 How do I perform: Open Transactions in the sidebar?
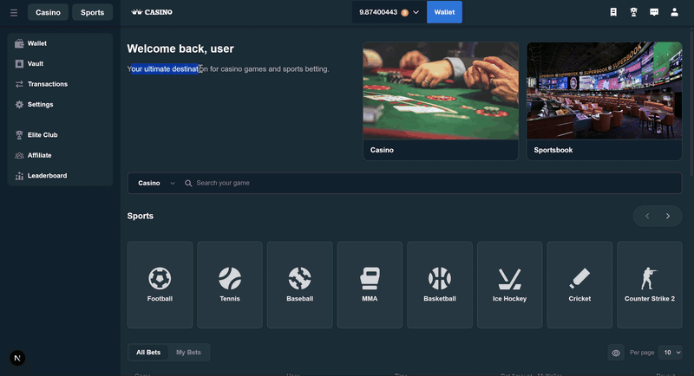click(x=47, y=84)
